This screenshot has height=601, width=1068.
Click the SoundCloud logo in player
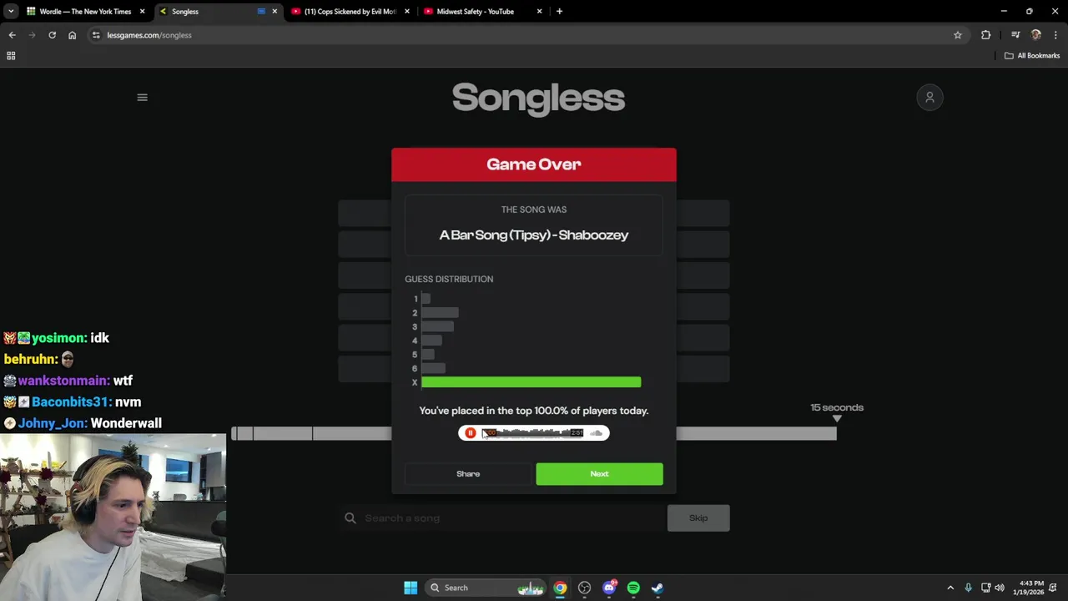pyautogui.click(x=596, y=433)
